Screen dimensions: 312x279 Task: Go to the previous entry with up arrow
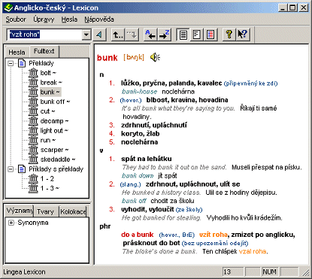point(117,35)
